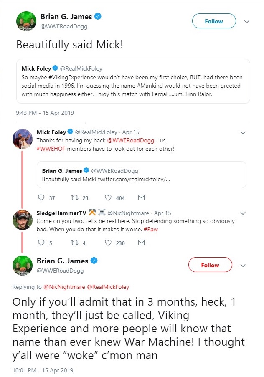Screen dimensions: 264x377
Task: Like SledgeHammerTV's tweet with 230 likes
Action: coord(108,243)
